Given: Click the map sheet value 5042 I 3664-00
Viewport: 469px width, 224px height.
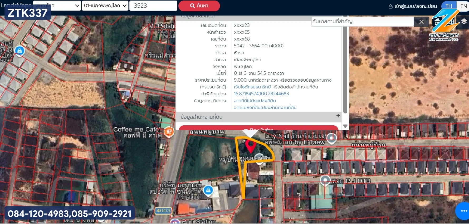Looking at the screenshot, I should point(259,46).
